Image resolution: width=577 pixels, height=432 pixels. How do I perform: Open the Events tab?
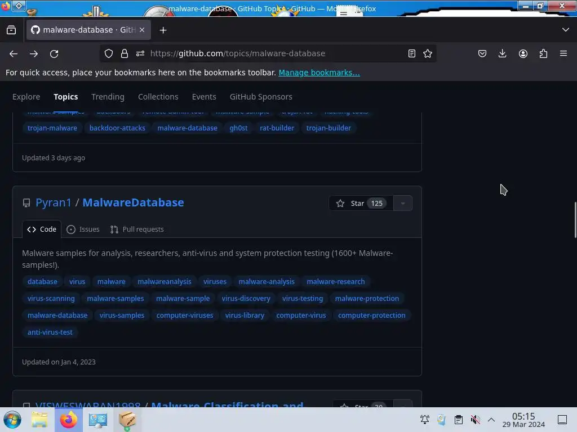204,97
